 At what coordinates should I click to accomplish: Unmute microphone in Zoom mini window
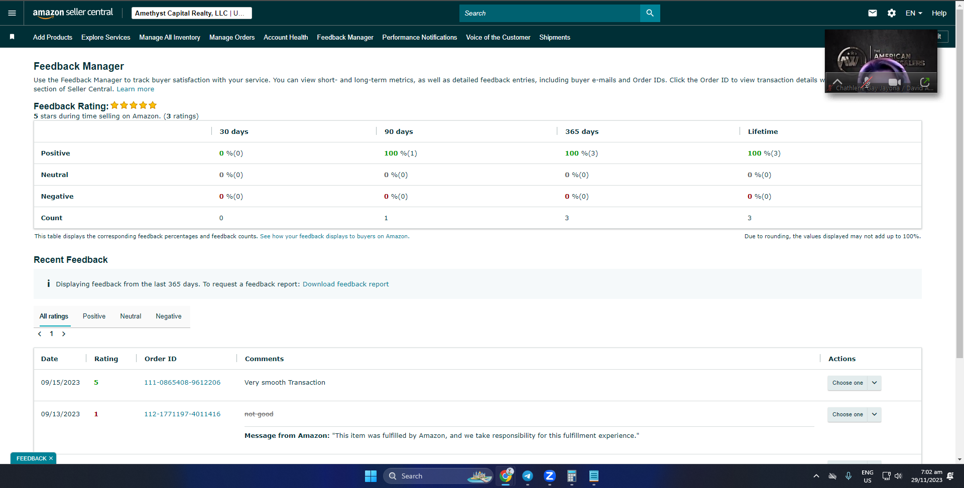tap(867, 82)
